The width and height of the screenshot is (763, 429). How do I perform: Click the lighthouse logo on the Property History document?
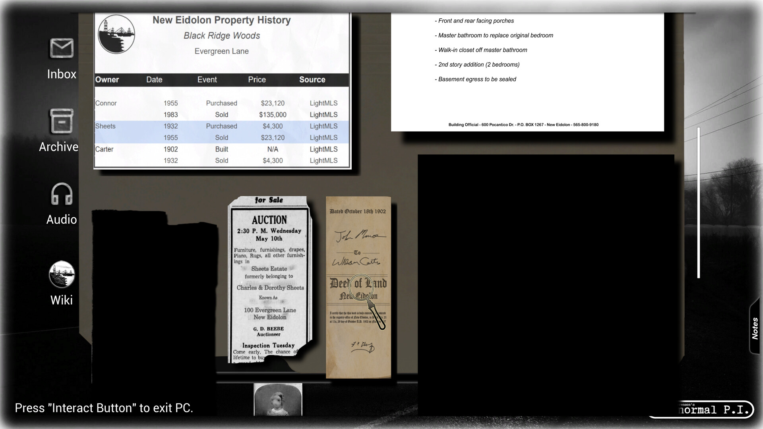point(116,35)
